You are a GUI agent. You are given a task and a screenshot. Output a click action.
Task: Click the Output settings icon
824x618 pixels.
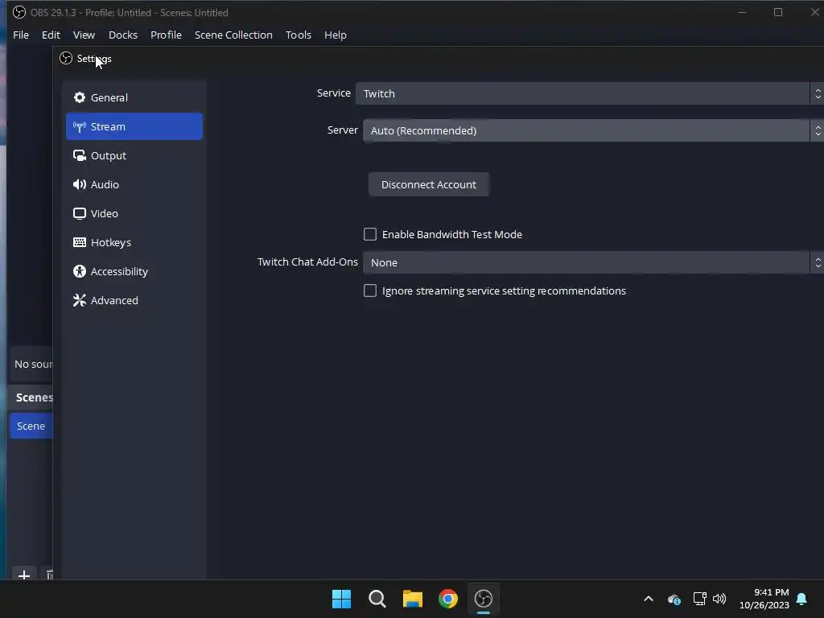pos(80,155)
